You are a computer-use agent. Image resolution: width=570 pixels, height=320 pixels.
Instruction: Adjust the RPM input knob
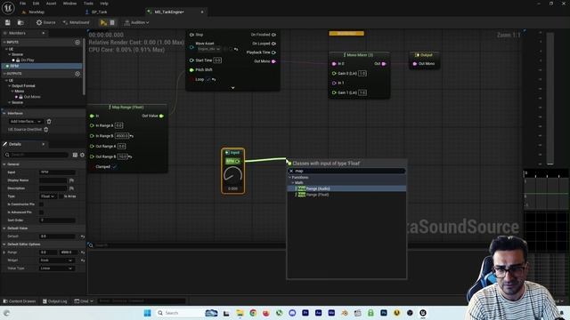233,175
